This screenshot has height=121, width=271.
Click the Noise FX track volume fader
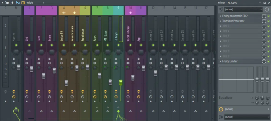[x=66, y=83]
